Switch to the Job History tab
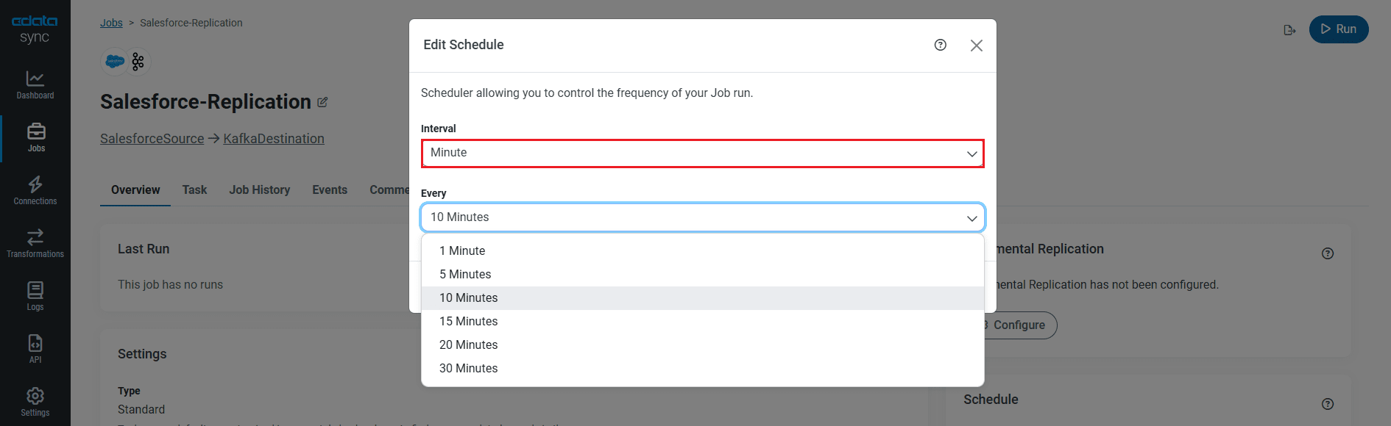Image resolution: width=1391 pixels, height=426 pixels. (x=259, y=190)
